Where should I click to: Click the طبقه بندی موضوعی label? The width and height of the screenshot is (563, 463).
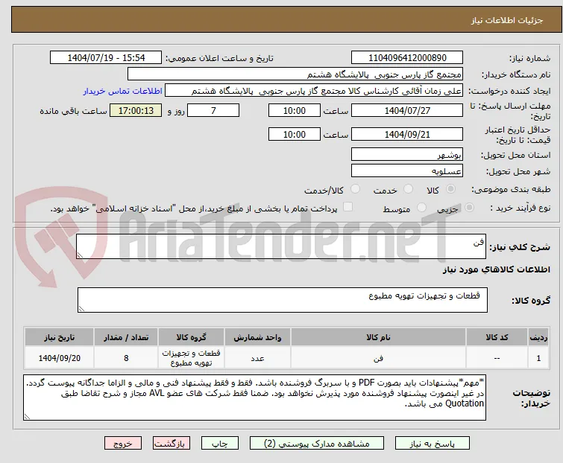pos(511,189)
